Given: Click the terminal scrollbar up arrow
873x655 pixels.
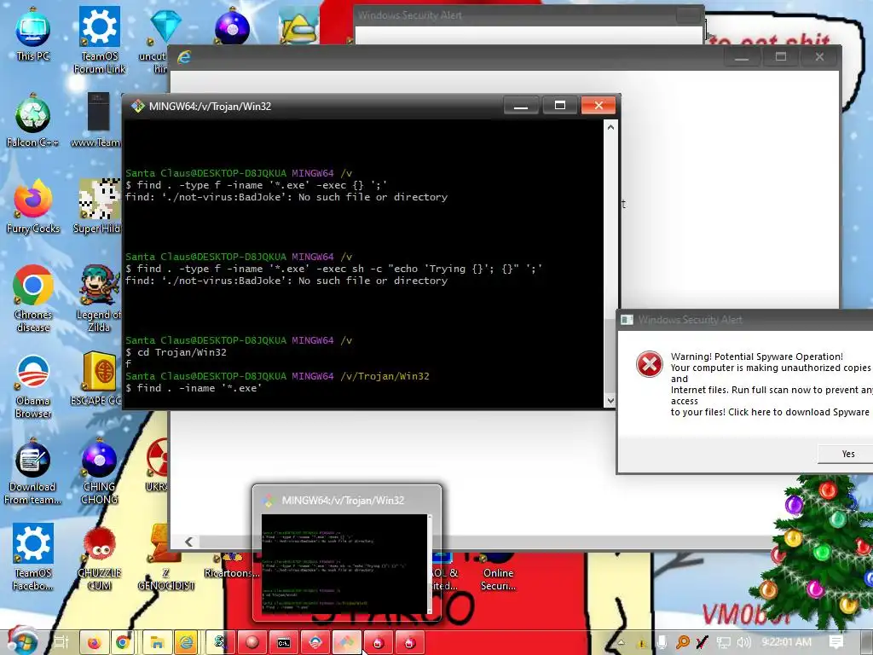Looking at the screenshot, I should [x=610, y=127].
